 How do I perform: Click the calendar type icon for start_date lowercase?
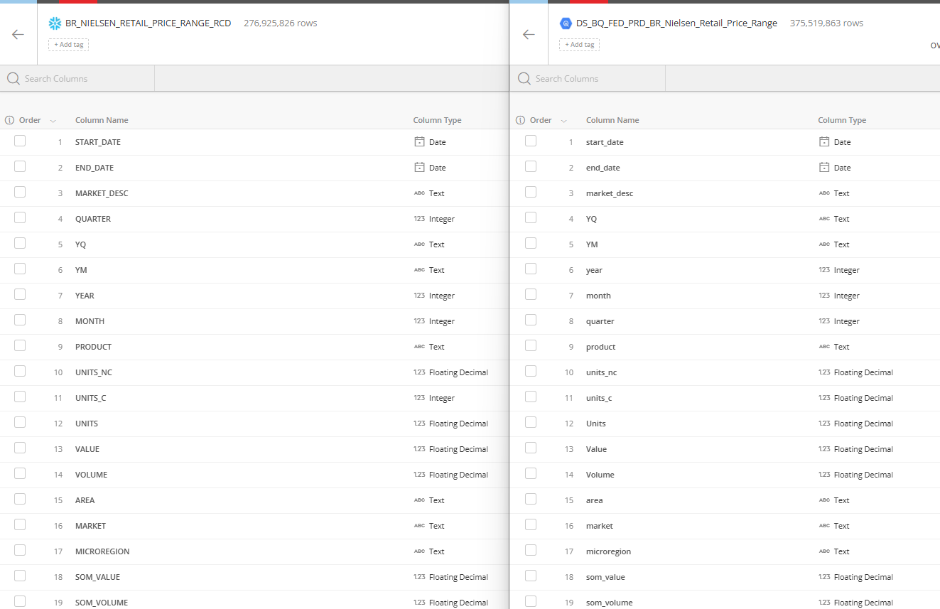[824, 142]
